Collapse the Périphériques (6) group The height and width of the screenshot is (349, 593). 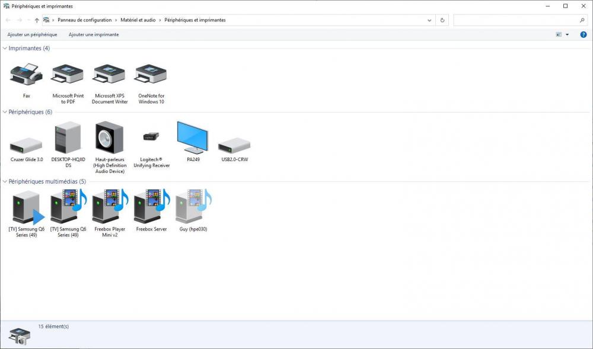tap(5, 112)
